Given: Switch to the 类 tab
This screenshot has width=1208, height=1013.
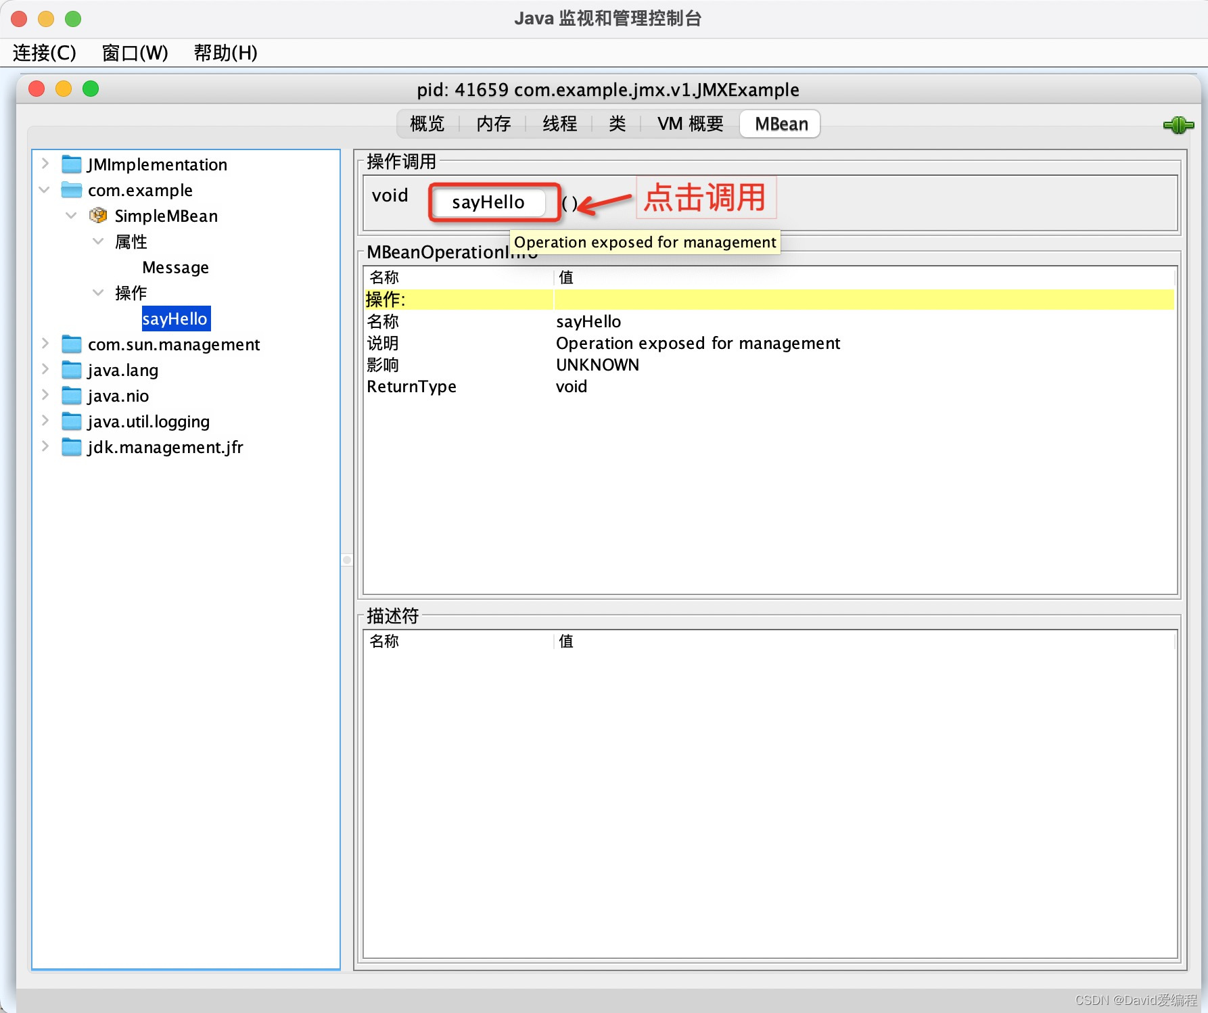Looking at the screenshot, I should click(x=617, y=124).
